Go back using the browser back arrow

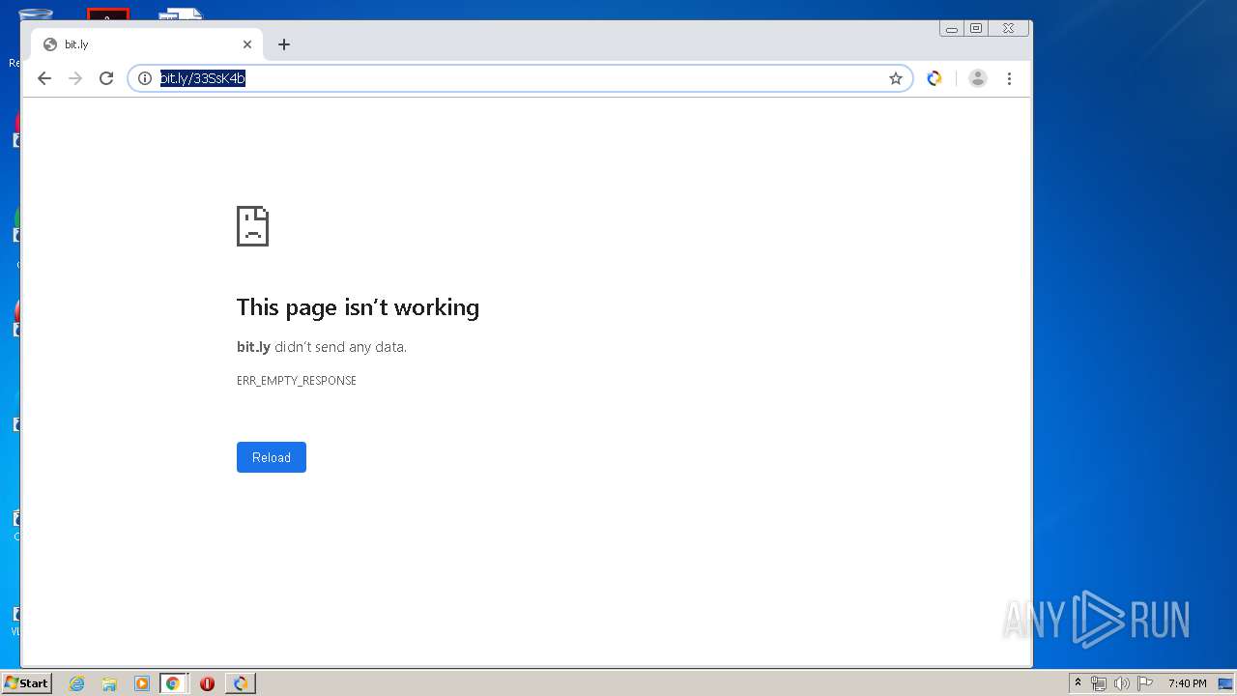[44, 78]
